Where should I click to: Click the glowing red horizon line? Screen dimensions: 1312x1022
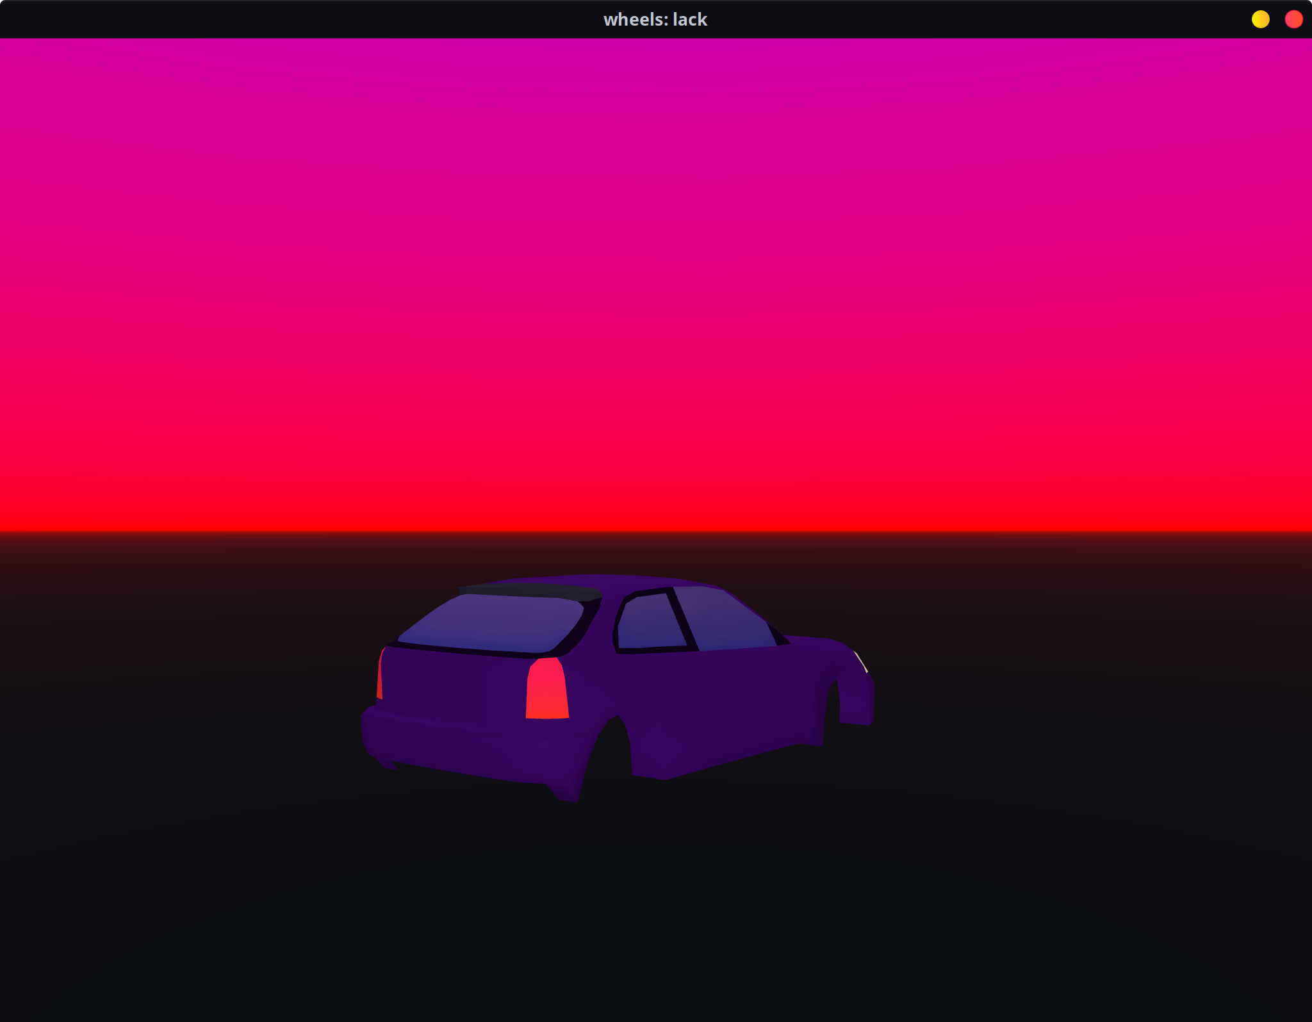656,529
